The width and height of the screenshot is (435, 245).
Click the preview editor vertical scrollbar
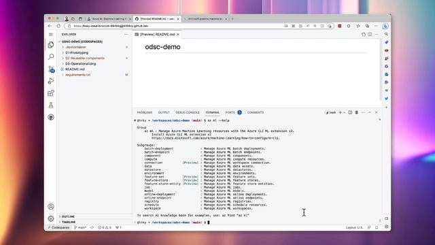[x=381, y=69]
